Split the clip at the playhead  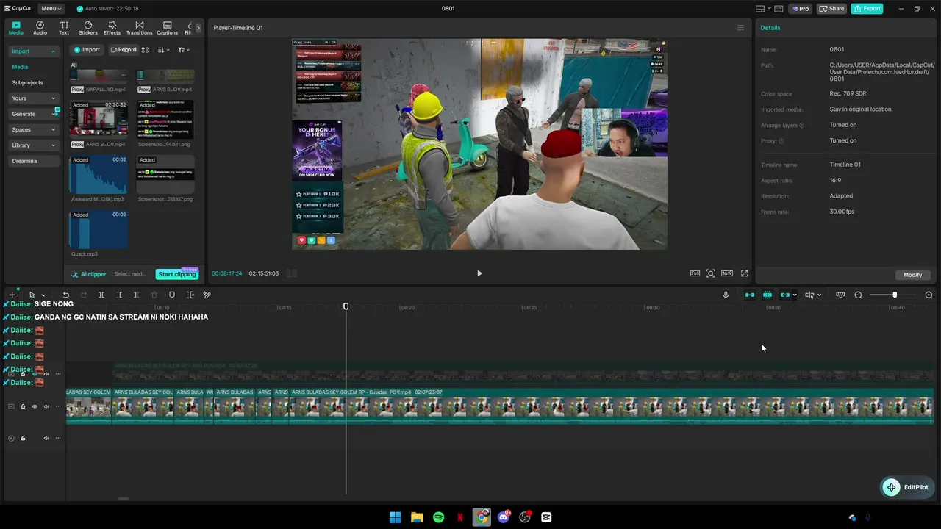click(x=101, y=295)
